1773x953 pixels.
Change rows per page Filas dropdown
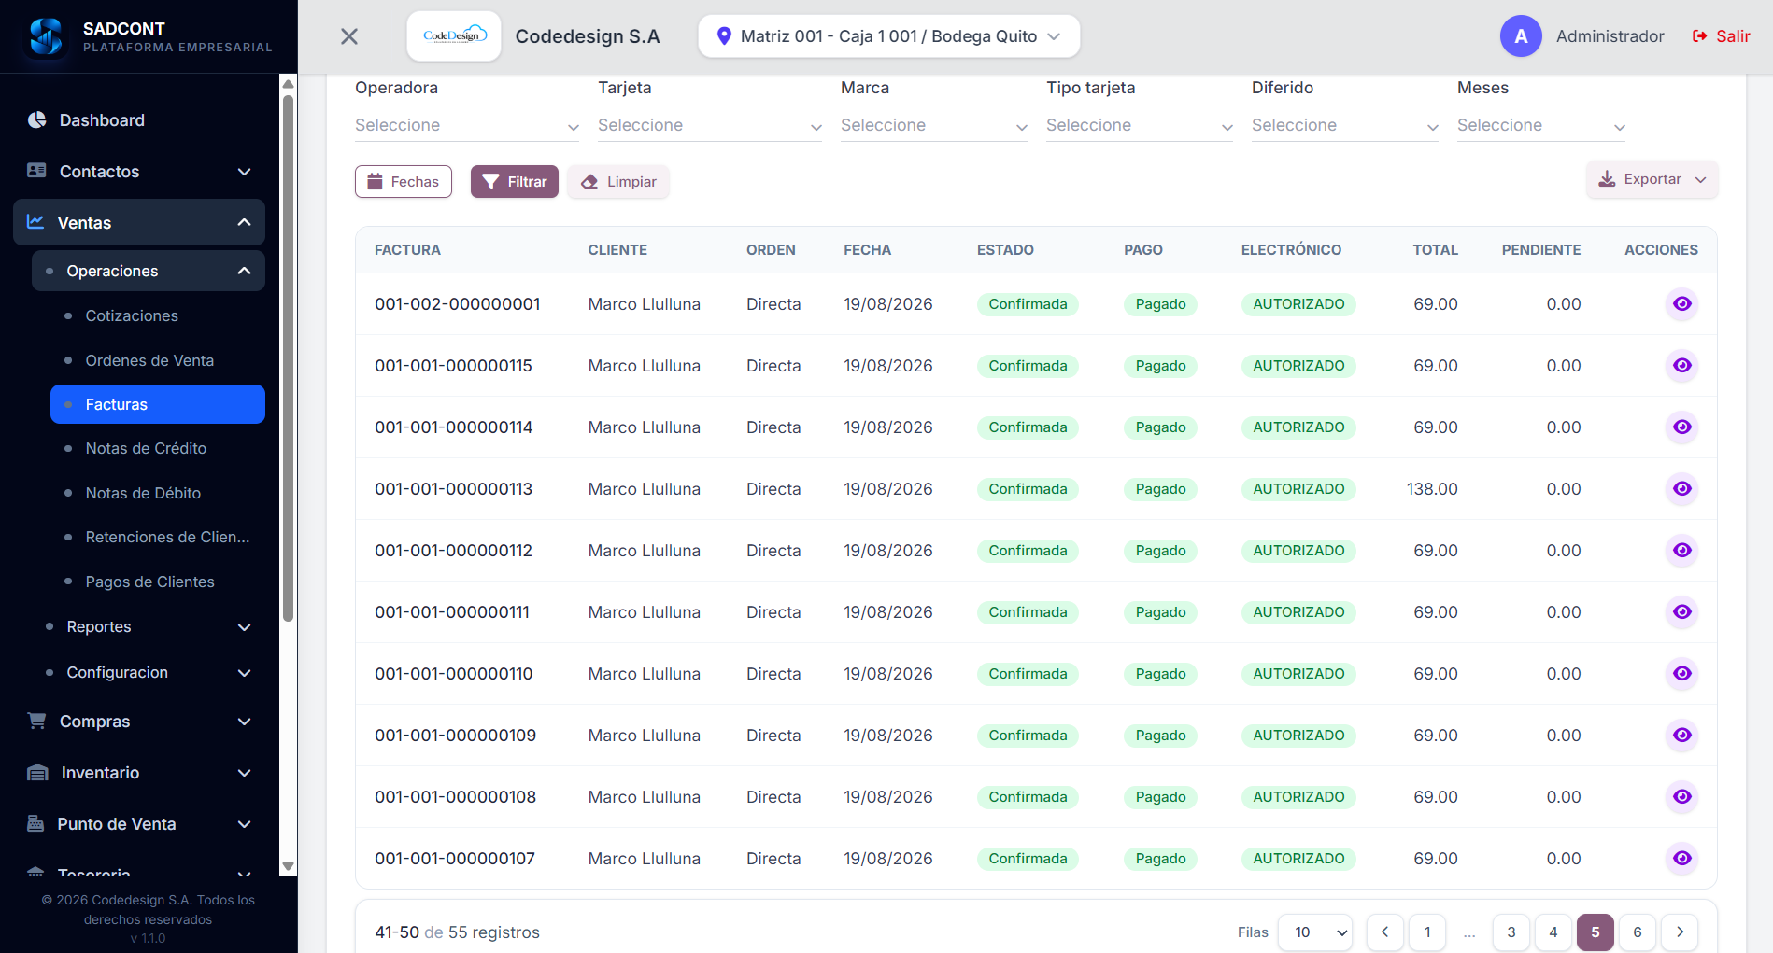coord(1315,932)
